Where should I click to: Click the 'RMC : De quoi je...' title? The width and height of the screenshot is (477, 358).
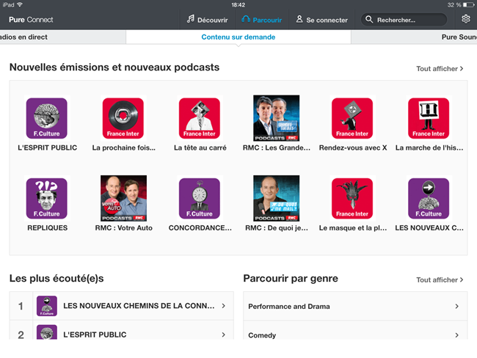tap(277, 228)
